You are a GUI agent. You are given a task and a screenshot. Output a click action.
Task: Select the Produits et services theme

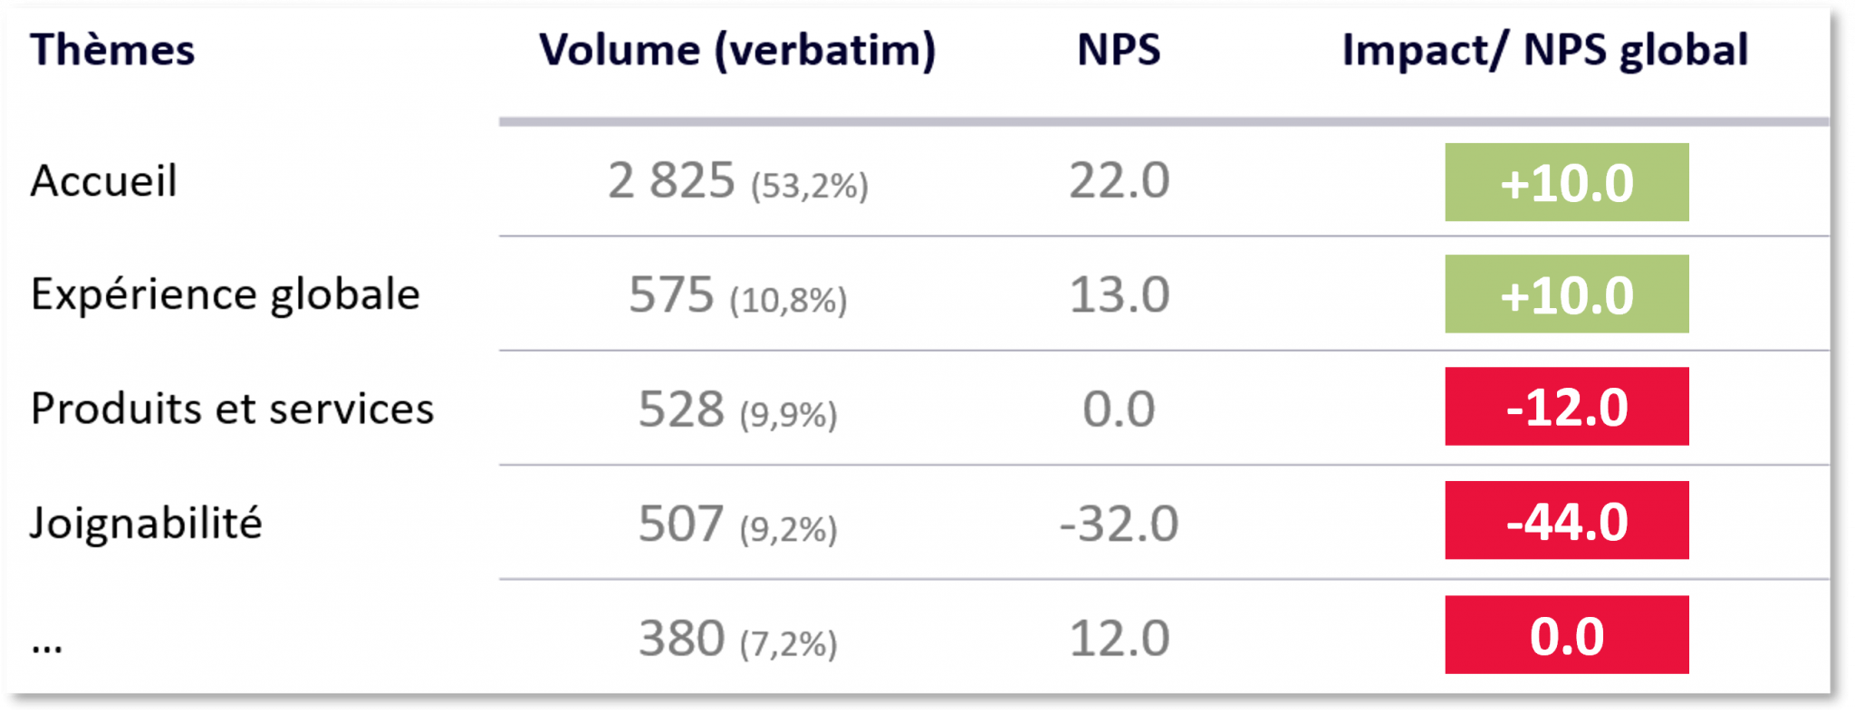(233, 409)
